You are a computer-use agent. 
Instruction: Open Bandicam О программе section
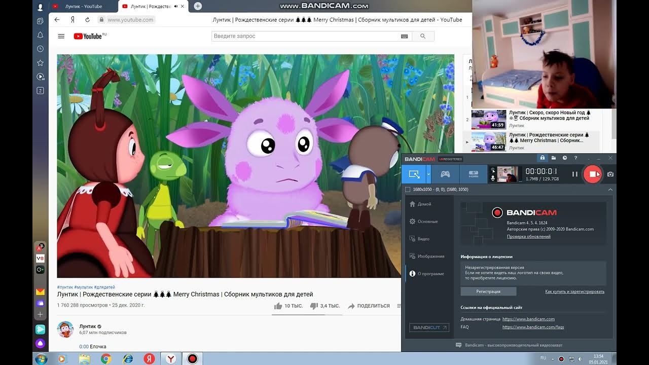(427, 274)
